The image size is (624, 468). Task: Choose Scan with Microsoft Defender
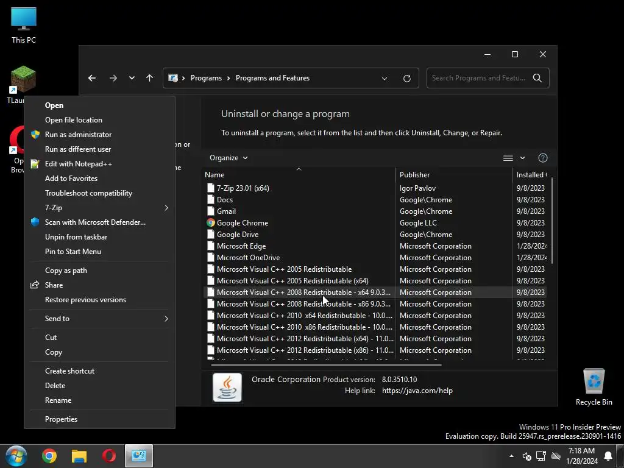[99, 222]
